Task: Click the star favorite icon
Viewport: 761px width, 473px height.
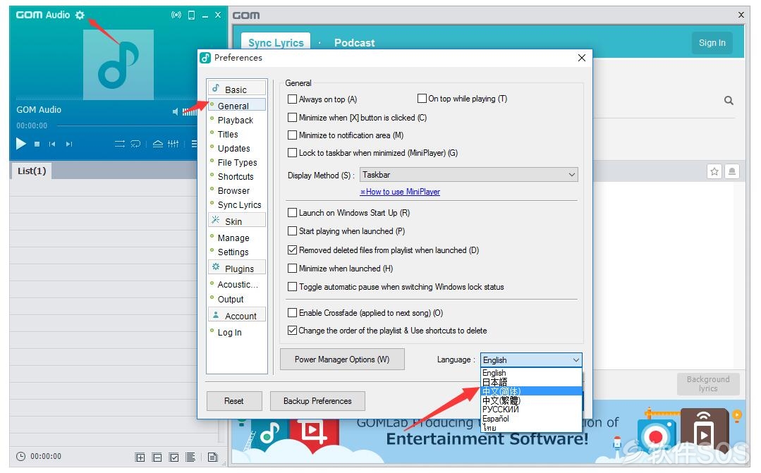Action: pos(714,171)
